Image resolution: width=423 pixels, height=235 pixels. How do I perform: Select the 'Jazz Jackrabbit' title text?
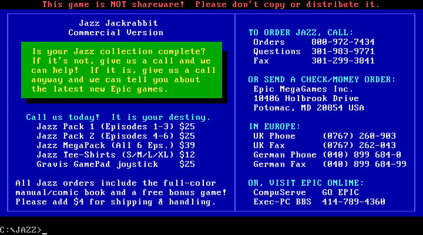[118, 23]
